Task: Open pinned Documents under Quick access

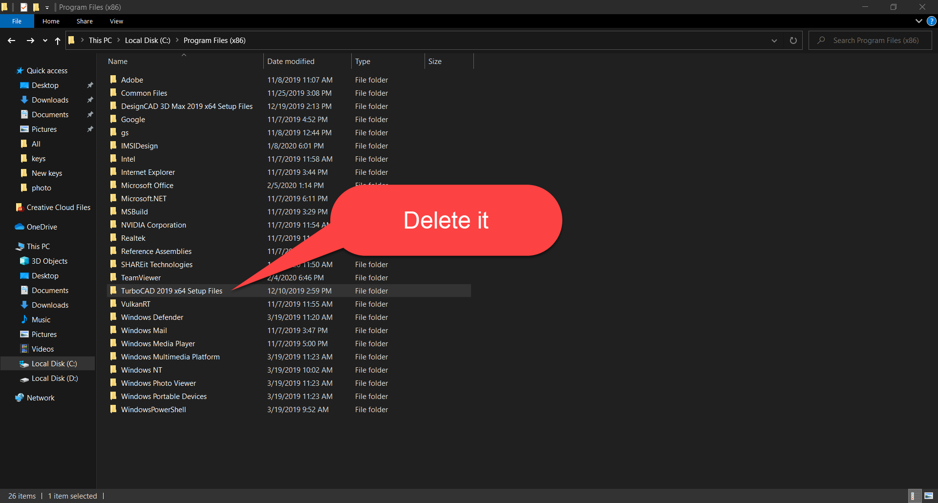Action: point(50,115)
